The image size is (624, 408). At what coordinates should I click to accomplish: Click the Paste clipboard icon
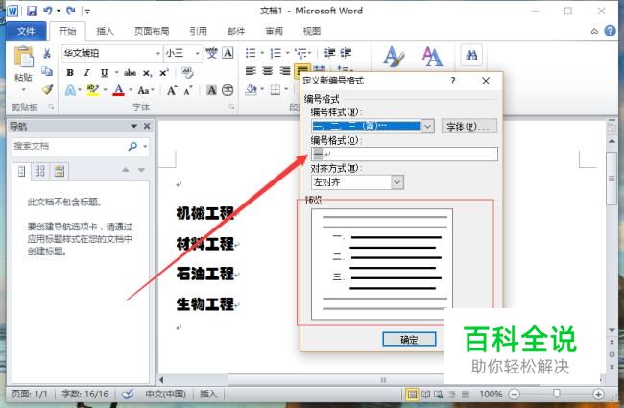(x=23, y=57)
